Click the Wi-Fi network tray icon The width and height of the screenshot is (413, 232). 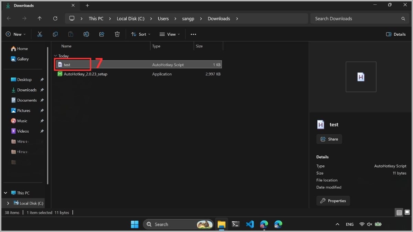pyautogui.click(x=362, y=224)
